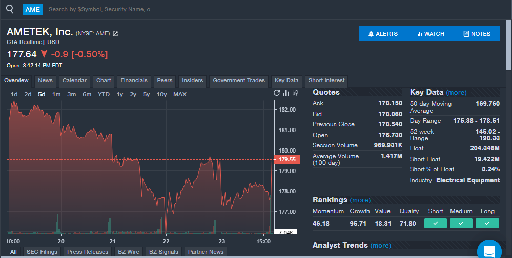Switch to bar chart type icon
The height and width of the screenshot is (258, 512).
[x=286, y=93]
